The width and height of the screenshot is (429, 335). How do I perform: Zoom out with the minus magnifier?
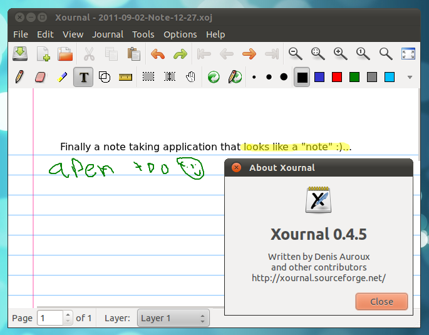point(295,54)
